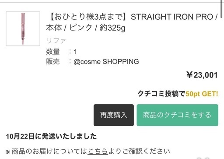The height and width of the screenshot is (159, 224).
Task: Click the 数量 label
Action: pyautogui.click(x=53, y=52)
